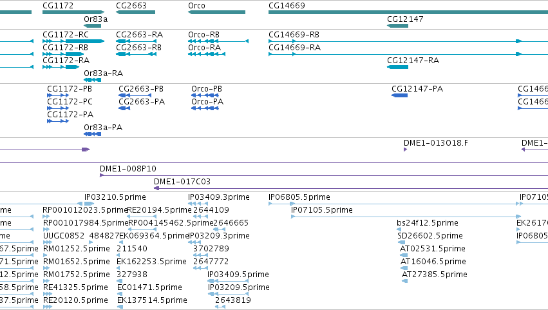The height and width of the screenshot is (310, 548).
Task: Select the IP07105.5prime EST line
Action: [x=406, y=217]
